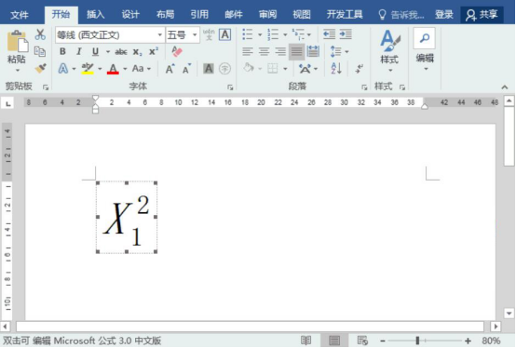Clear all formatting with eraser icon

tap(177, 51)
